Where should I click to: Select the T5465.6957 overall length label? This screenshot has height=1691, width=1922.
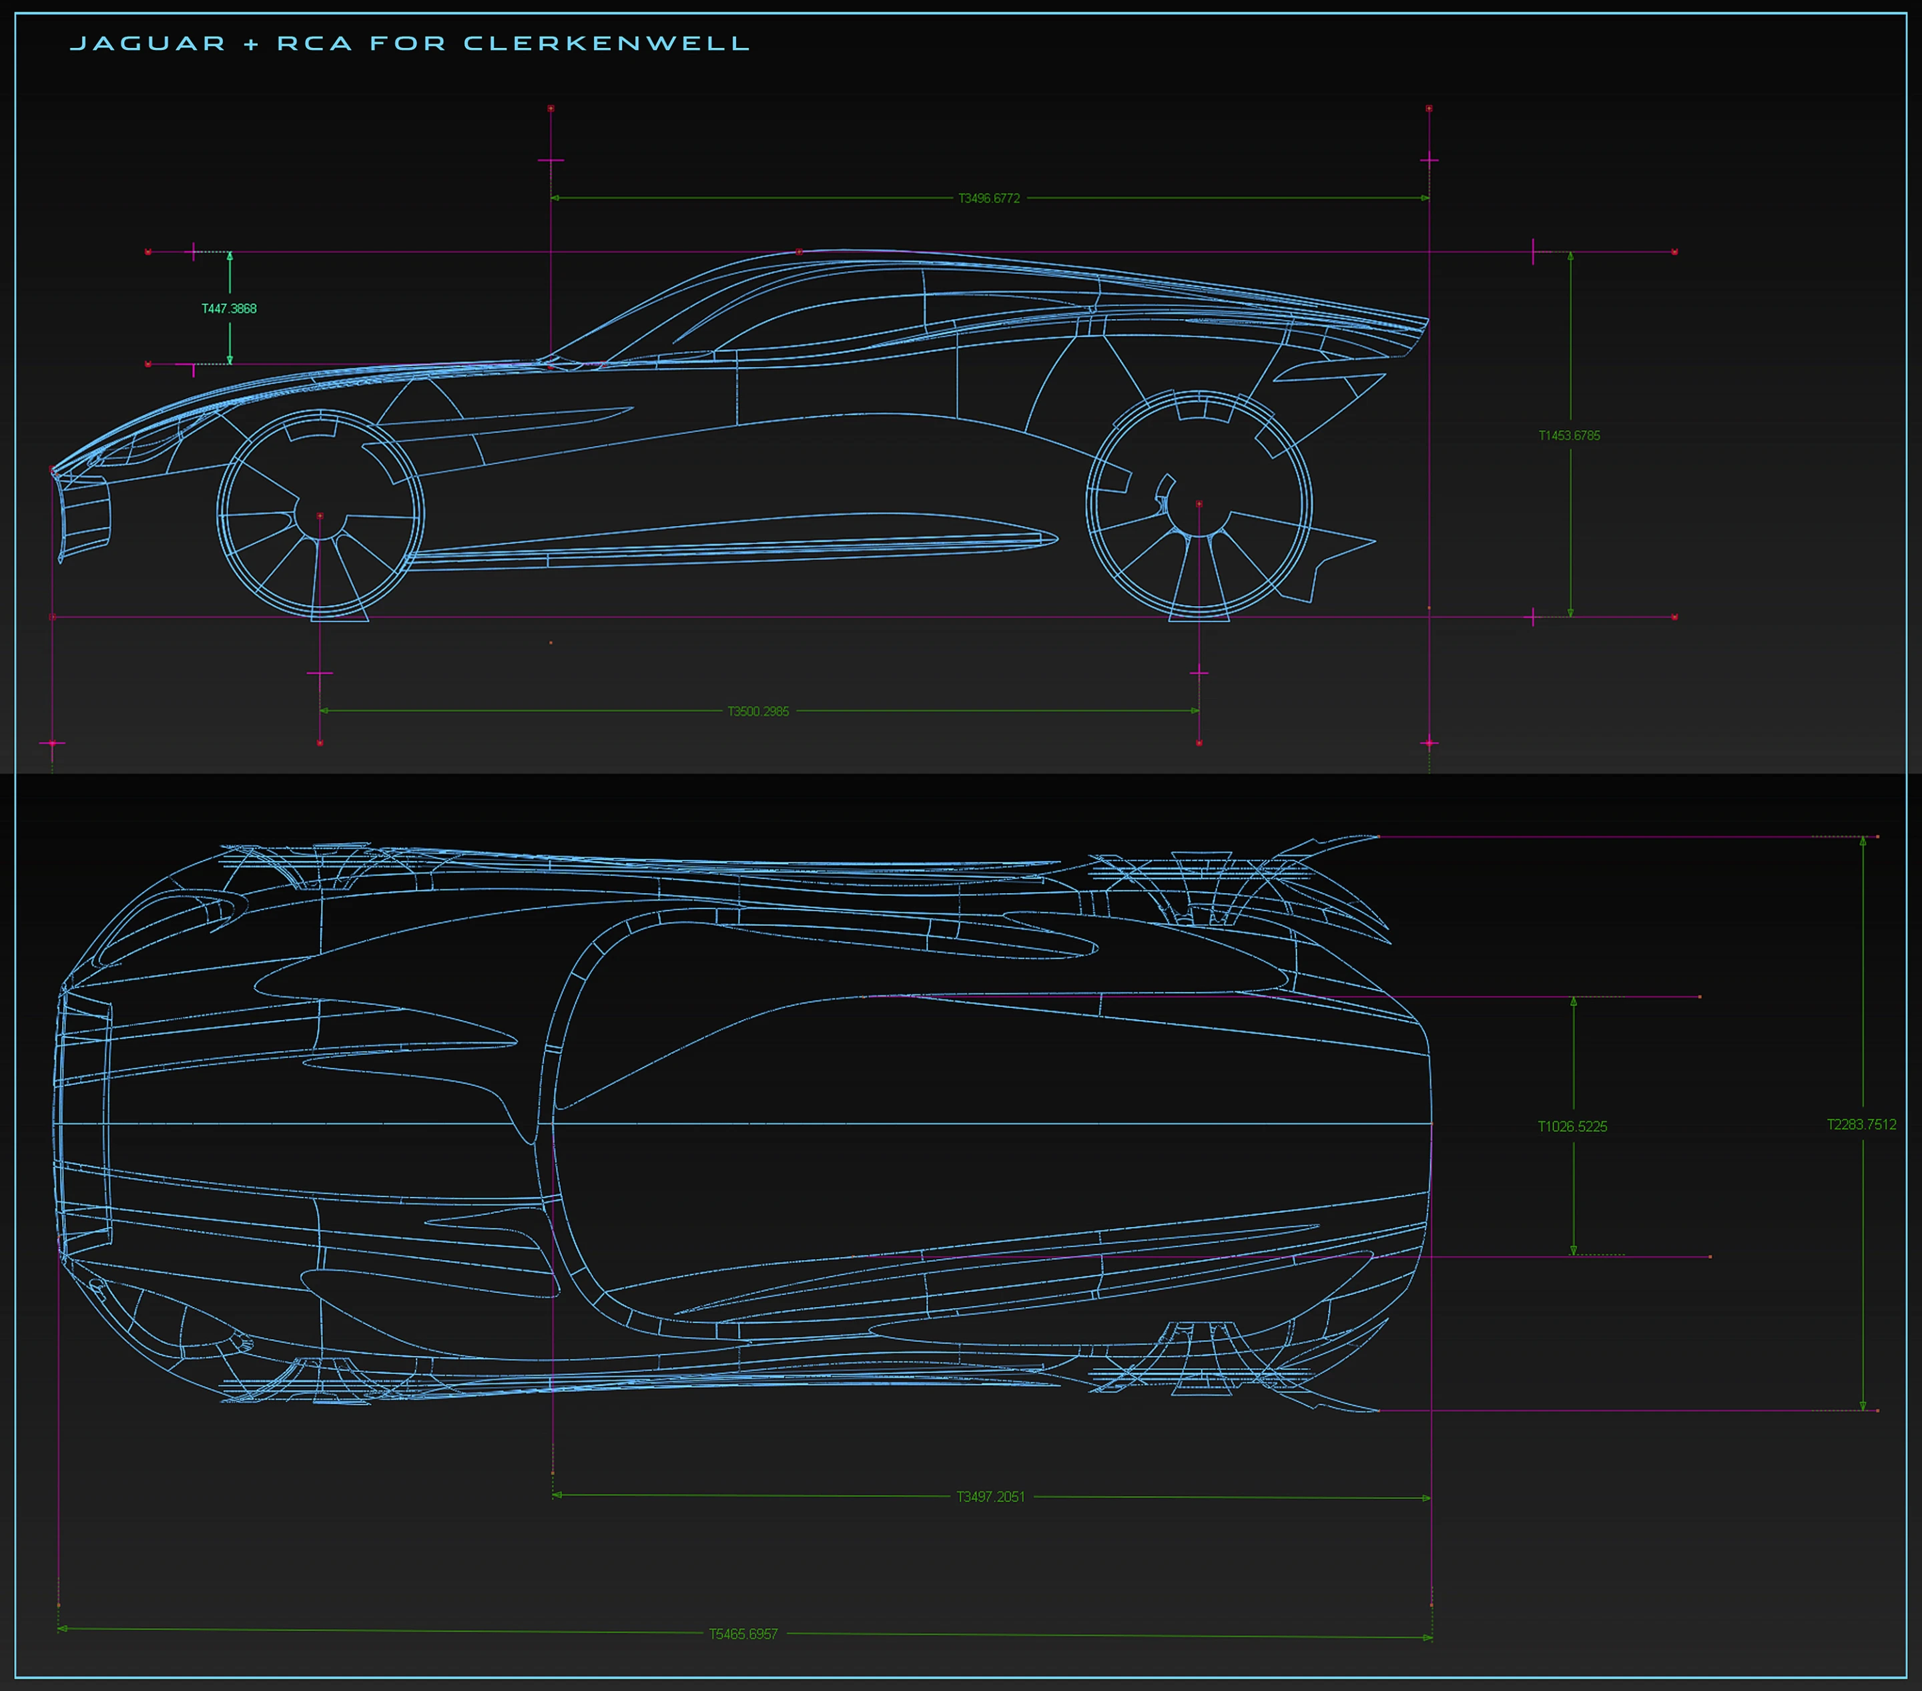743,1634
